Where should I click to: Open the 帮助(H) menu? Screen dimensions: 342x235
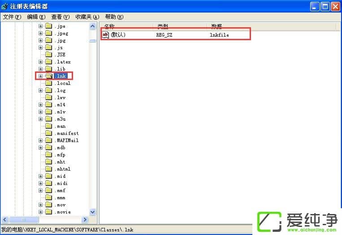coord(114,17)
